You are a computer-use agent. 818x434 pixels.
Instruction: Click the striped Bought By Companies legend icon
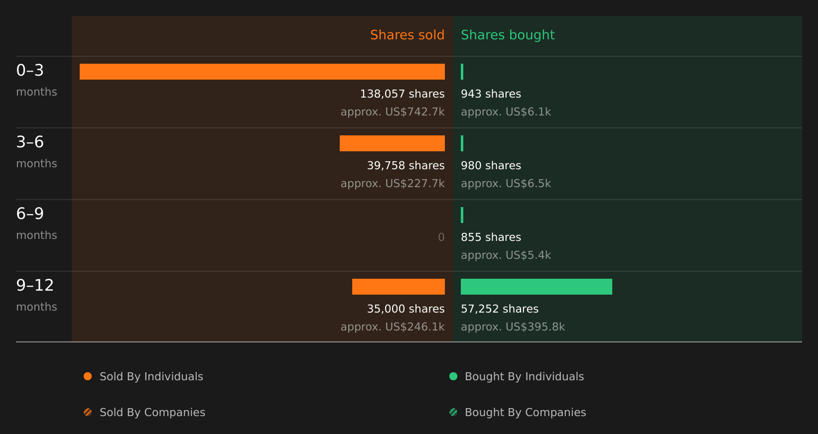tap(453, 412)
